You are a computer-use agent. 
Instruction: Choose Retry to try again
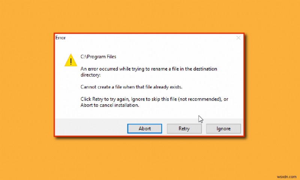pos(184,129)
